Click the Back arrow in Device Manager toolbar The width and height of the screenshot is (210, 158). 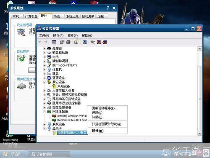coord(40,42)
